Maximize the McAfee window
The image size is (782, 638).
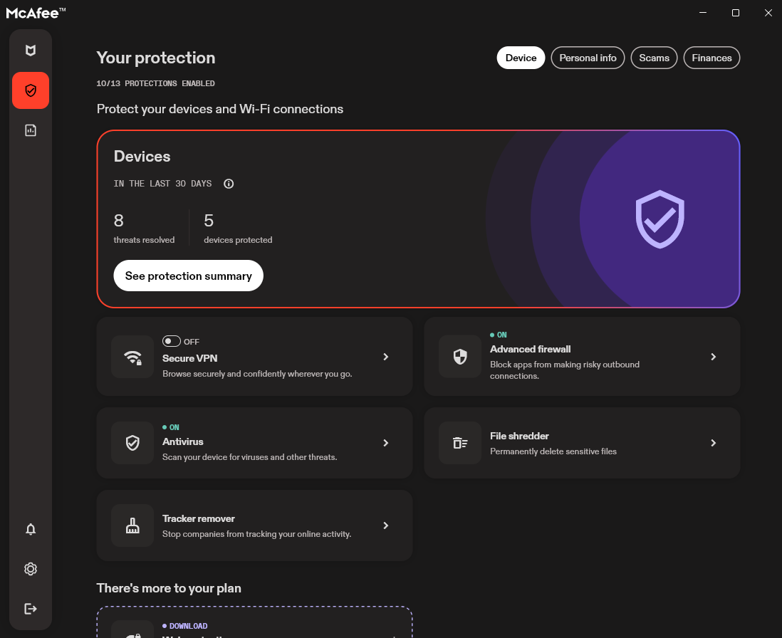735,13
